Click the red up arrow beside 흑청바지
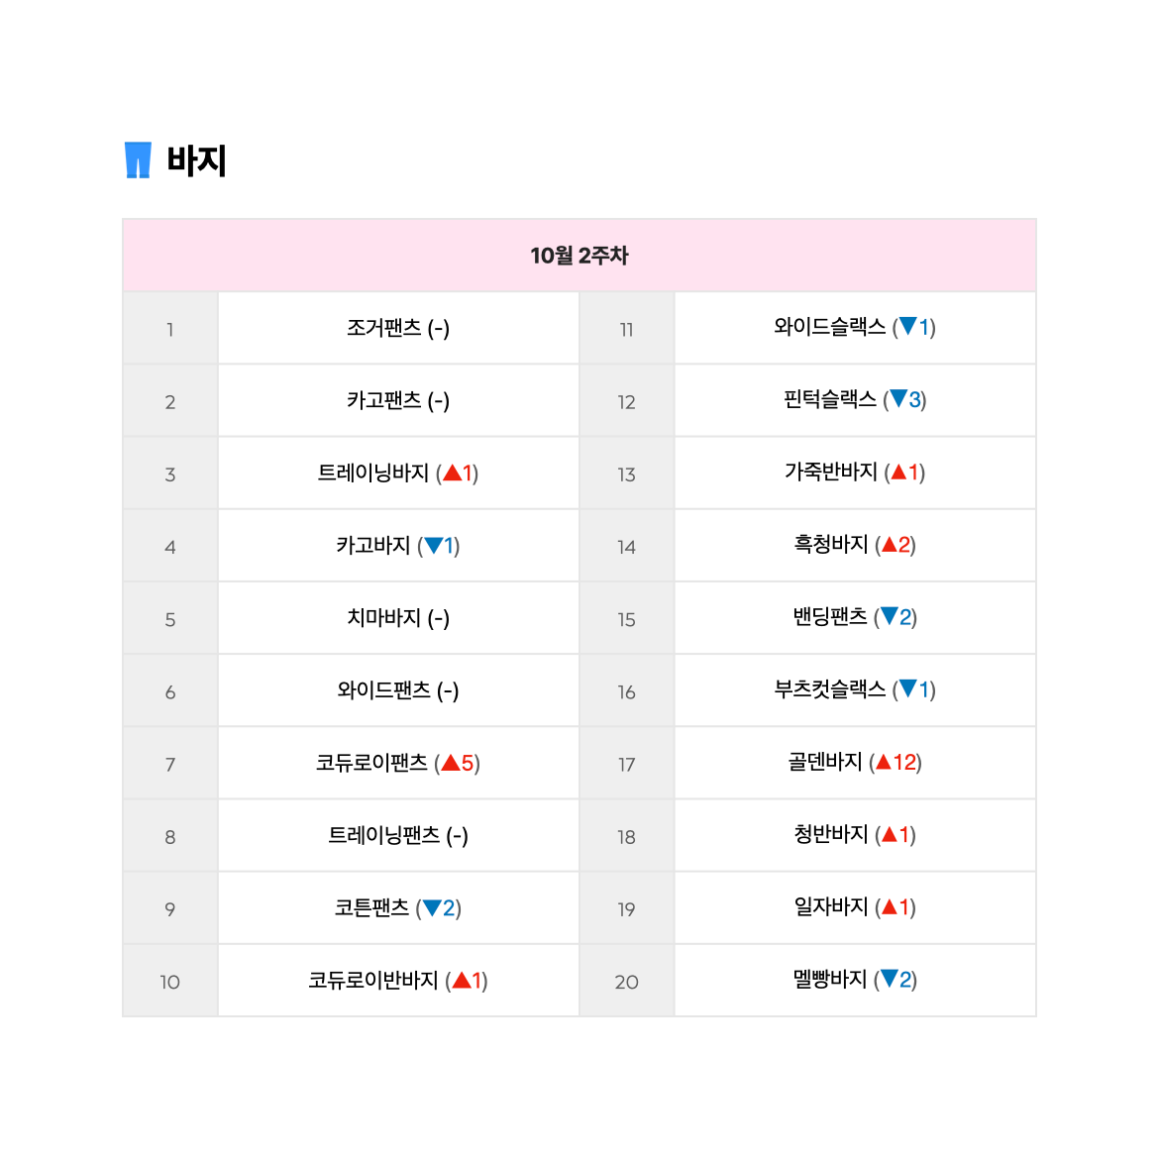 (890, 545)
